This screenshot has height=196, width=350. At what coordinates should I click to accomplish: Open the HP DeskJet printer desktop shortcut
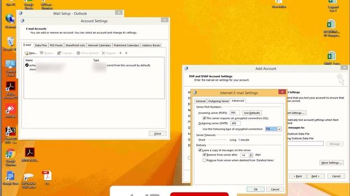pyautogui.click(x=29, y=180)
